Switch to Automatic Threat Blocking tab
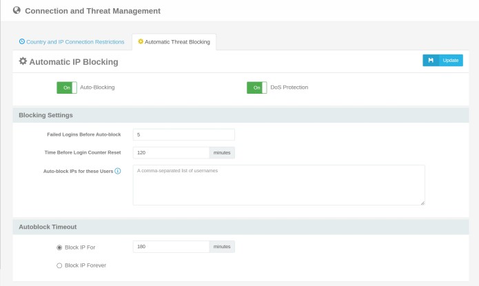Screen dimensions: 479x286 174,41
